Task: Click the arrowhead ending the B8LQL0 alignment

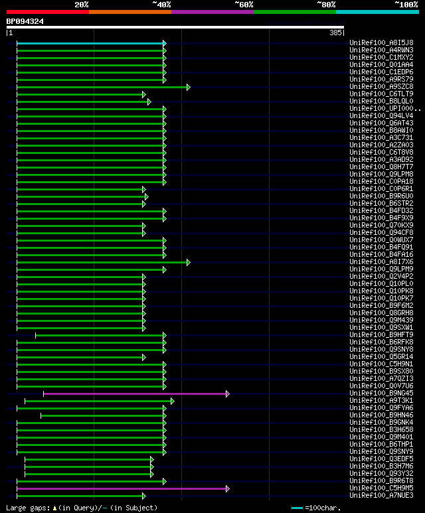Action: tap(149, 102)
